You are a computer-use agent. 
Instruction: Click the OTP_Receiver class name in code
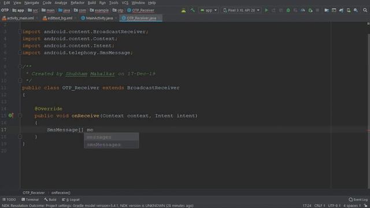pos(81,88)
